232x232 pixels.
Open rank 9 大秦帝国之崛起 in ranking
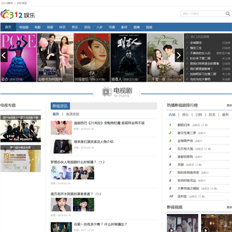[188, 188]
